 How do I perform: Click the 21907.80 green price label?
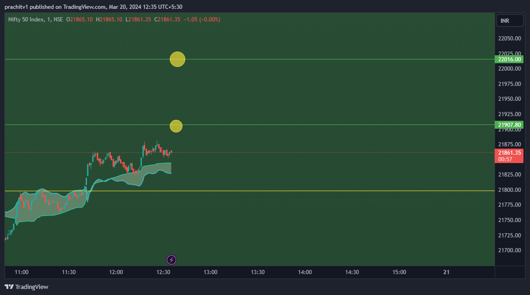[x=509, y=125]
